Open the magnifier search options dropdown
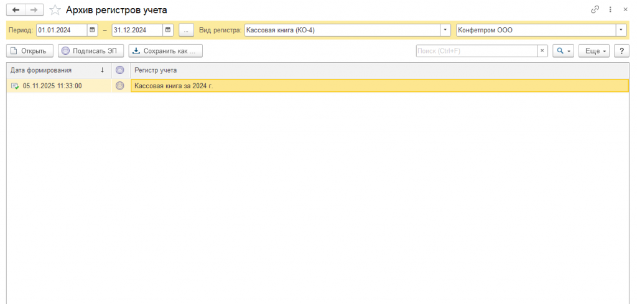Image resolution: width=637 pixels, height=304 pixels. (x=563, y=51)
